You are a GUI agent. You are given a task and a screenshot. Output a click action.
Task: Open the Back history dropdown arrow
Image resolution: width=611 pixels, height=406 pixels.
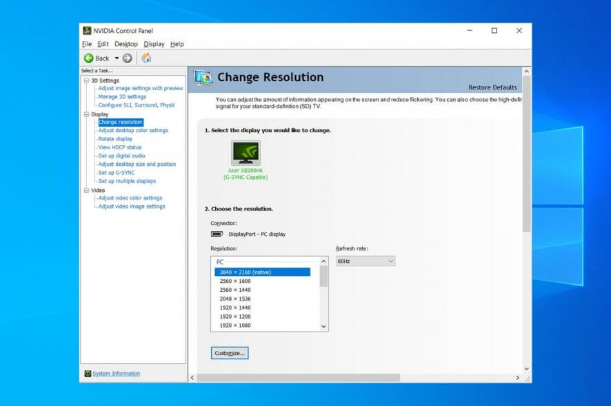point(117,58)
